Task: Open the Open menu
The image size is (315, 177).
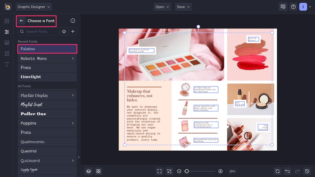Action: (162, 7)
